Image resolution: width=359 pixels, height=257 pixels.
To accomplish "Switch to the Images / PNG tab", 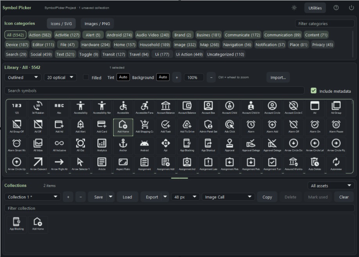I will [x=97, y=23].
